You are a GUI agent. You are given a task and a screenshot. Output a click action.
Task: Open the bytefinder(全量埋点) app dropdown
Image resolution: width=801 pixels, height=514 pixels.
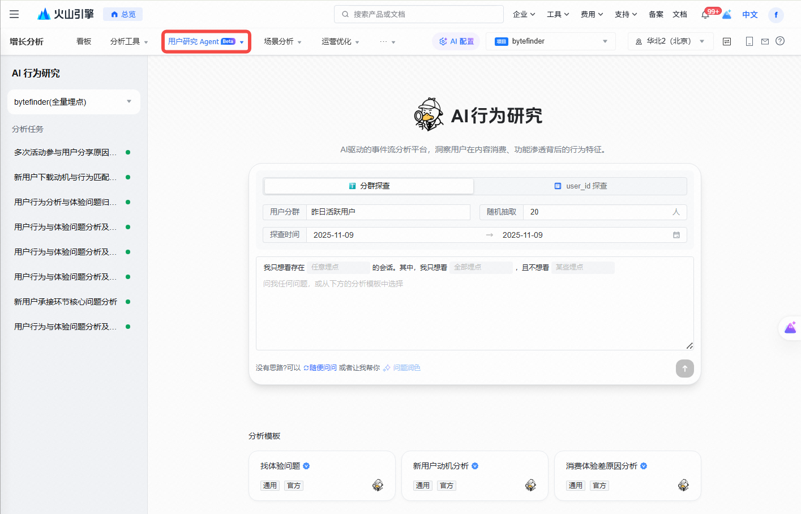click(74, 102)
